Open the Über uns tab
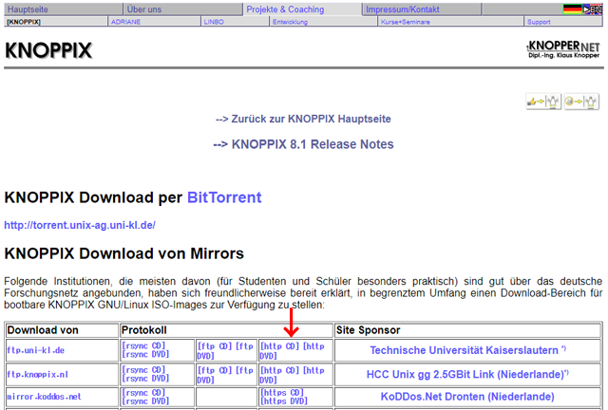Image resolution: width=608 pixels, height=410 pixels. coord(144,9)
